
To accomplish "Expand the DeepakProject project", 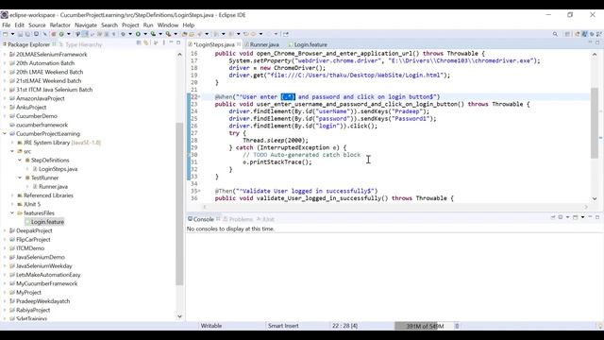I will pos(5,230).
